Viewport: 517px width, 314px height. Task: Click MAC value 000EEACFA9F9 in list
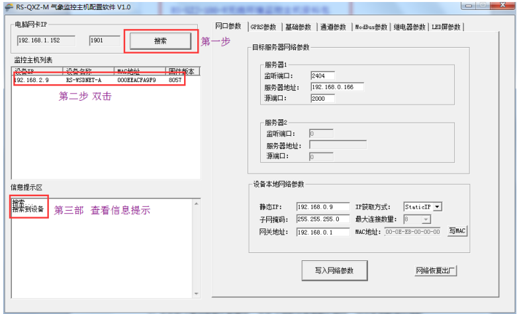click(x=136, y=80)
